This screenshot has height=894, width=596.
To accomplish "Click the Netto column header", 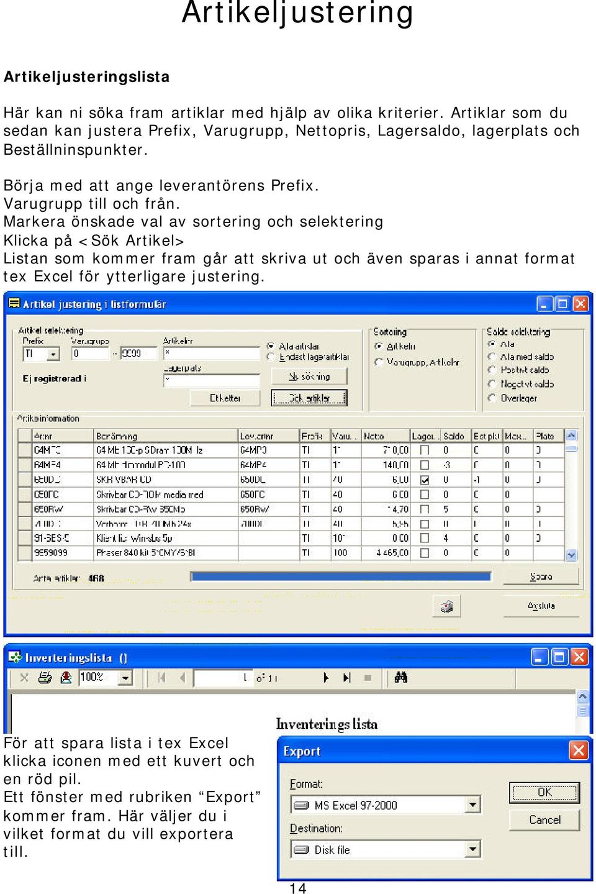I will [x=386, y=436].
